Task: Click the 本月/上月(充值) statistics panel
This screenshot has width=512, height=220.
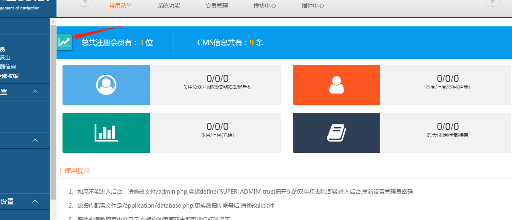Action: coord(217,133)
